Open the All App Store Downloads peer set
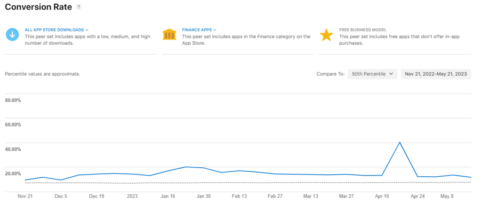Image resolution: width=482 pixels, height=204 pixels. point(56,30)
